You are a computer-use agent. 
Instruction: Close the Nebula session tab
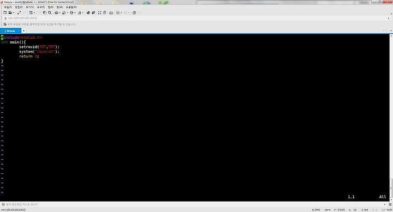point(19,31)
